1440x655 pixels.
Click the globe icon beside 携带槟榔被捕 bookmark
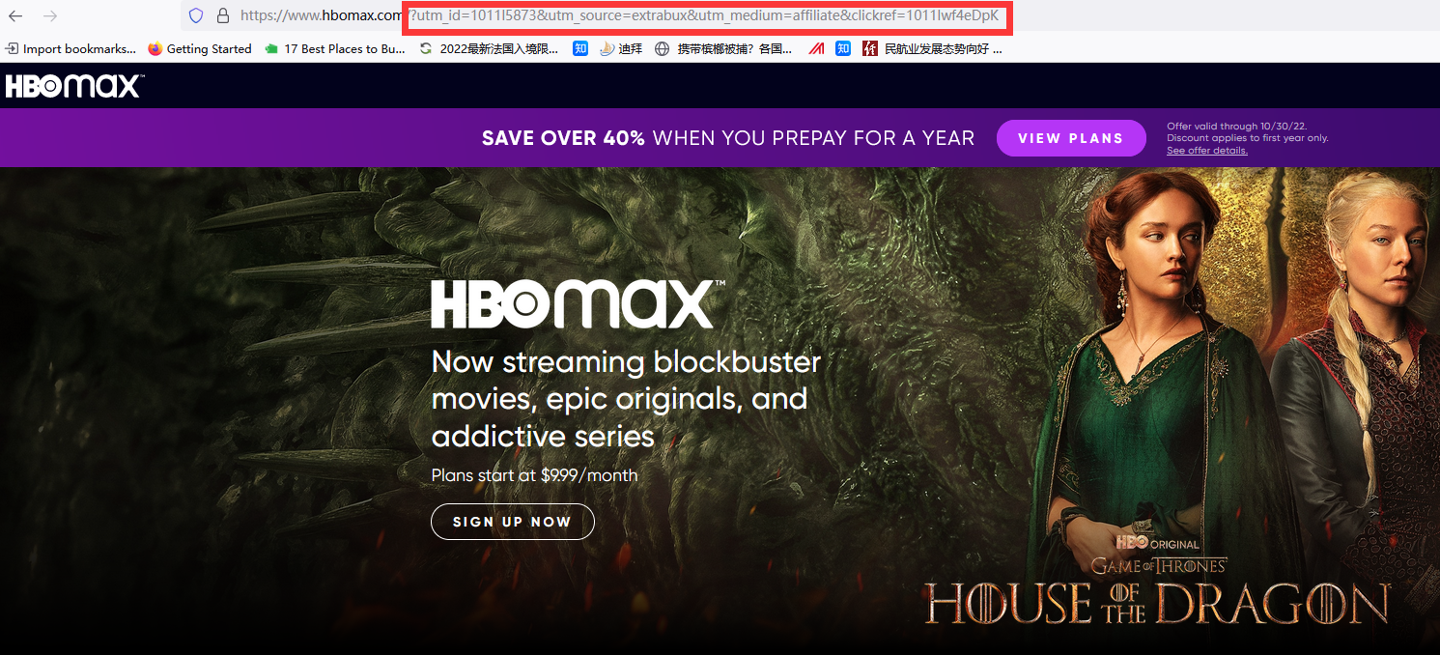click(x=661, y=48)
